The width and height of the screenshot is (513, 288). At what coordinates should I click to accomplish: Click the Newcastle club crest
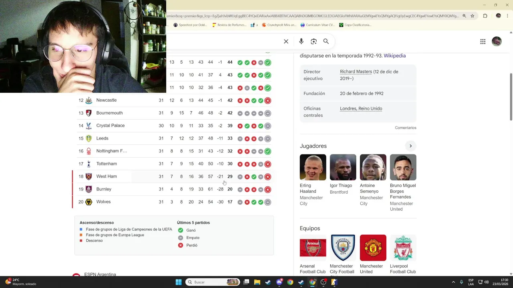tap(89, 100)
